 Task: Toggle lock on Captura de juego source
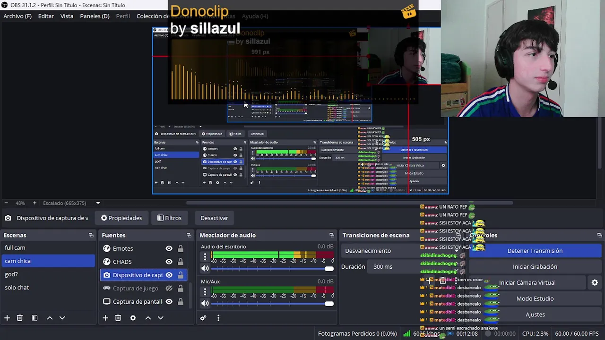(181, 288)
